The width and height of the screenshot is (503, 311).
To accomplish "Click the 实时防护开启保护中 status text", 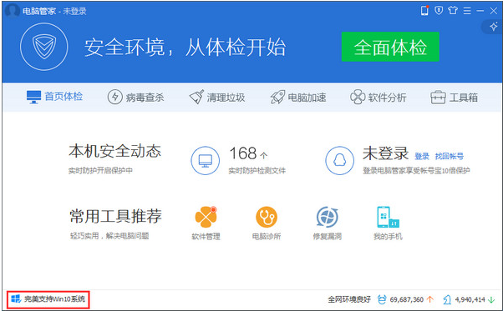I will pos(100,171).
